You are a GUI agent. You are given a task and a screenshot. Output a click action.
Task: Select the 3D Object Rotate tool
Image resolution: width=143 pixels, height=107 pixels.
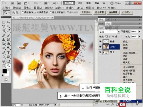[x=4, y=62]
